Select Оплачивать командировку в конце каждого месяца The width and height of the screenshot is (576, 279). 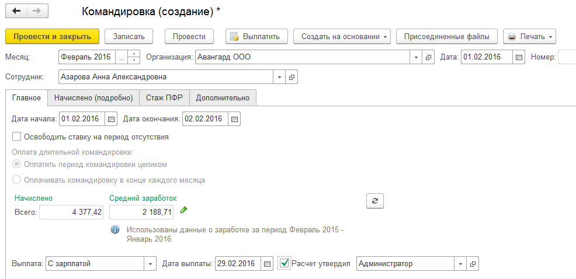pyautogui.click(x=16, y=180)
